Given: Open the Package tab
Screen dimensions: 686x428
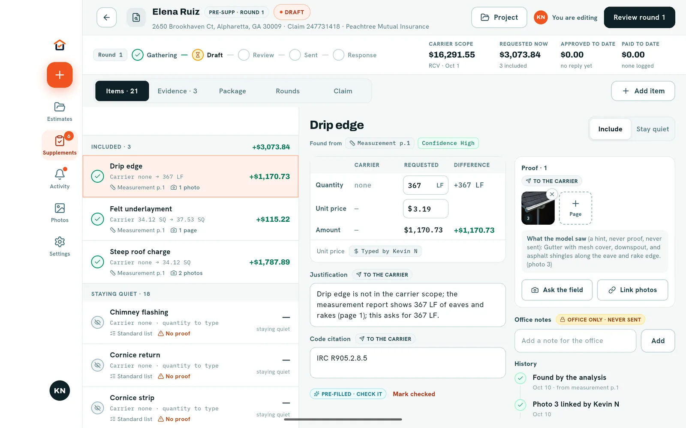Looking at the screenshot, I should [x=232, y=91].
